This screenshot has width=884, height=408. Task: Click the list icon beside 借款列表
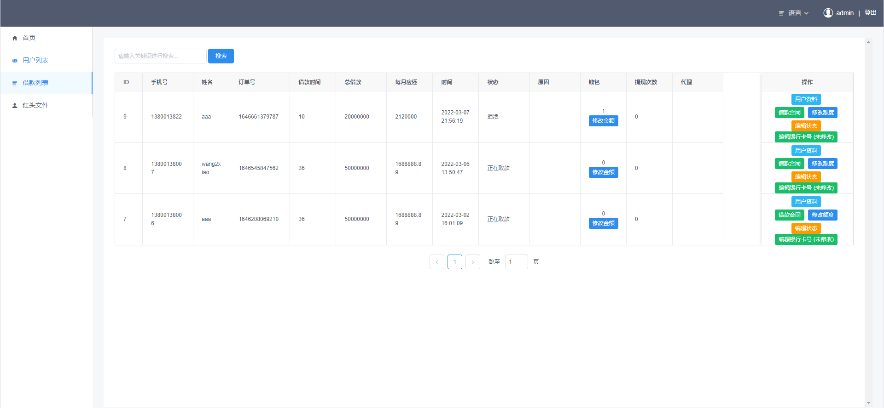tap(15, 83)
